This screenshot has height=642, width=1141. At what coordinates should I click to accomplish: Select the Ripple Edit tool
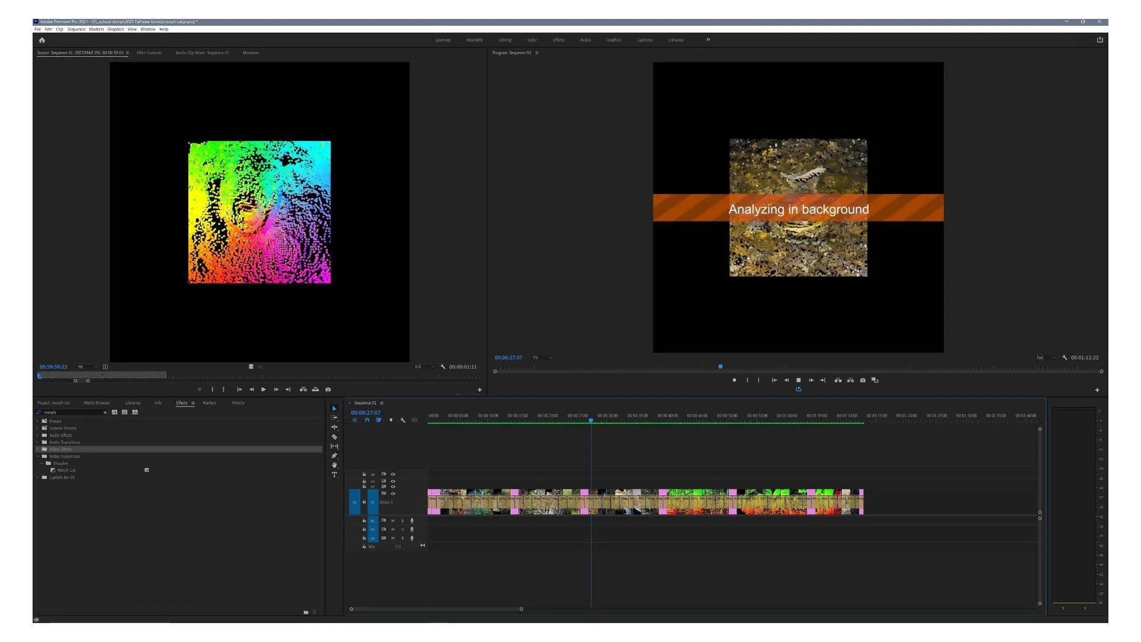click(334, 427)
